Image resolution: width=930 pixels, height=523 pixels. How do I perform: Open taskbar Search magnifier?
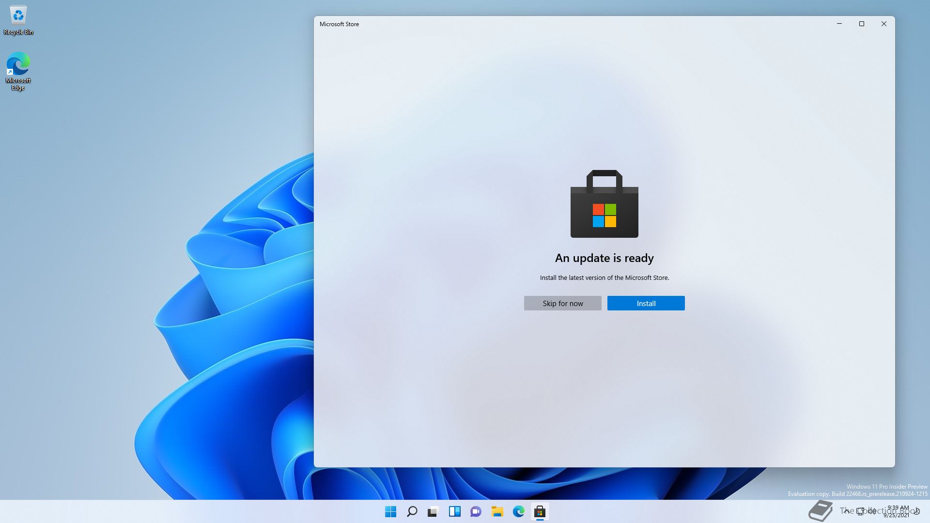(x=412, y=511)
